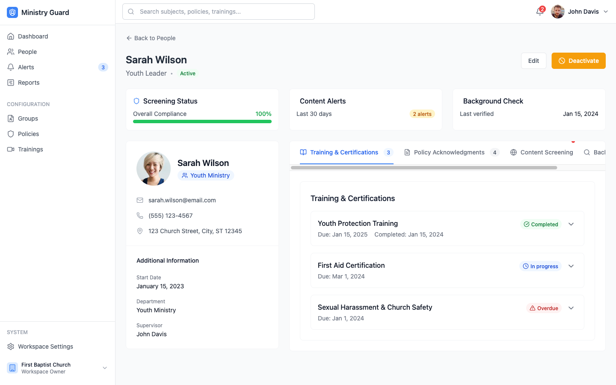Click the search subjects input field

pyautogui.click(x=219, y=12)
